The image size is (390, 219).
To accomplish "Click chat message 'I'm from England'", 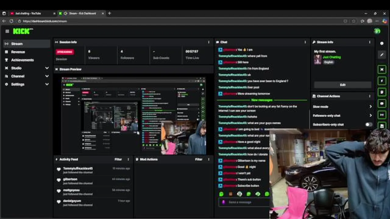I will (x=258, y=69).
